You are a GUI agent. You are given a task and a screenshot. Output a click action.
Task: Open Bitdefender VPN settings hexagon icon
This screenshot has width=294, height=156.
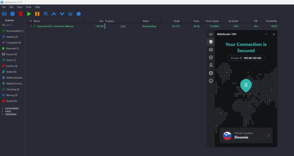click(211, 57)
